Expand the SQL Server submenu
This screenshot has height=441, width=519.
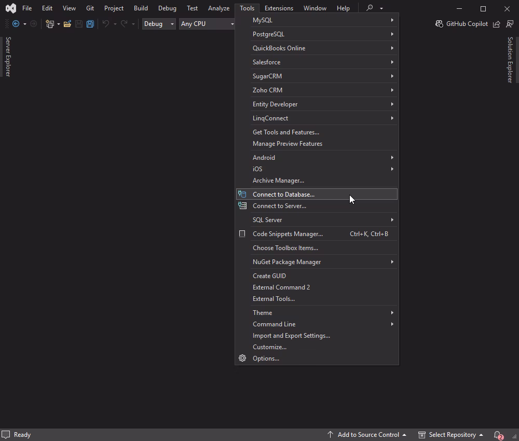click(317, 220)
